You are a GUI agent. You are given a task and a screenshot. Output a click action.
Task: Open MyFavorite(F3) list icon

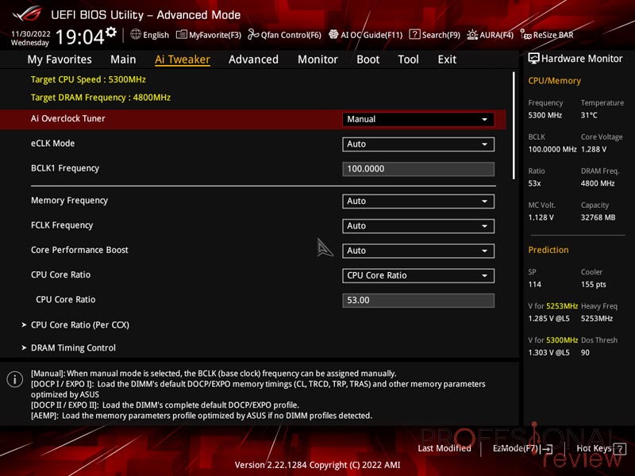click(x=182, y=34)
